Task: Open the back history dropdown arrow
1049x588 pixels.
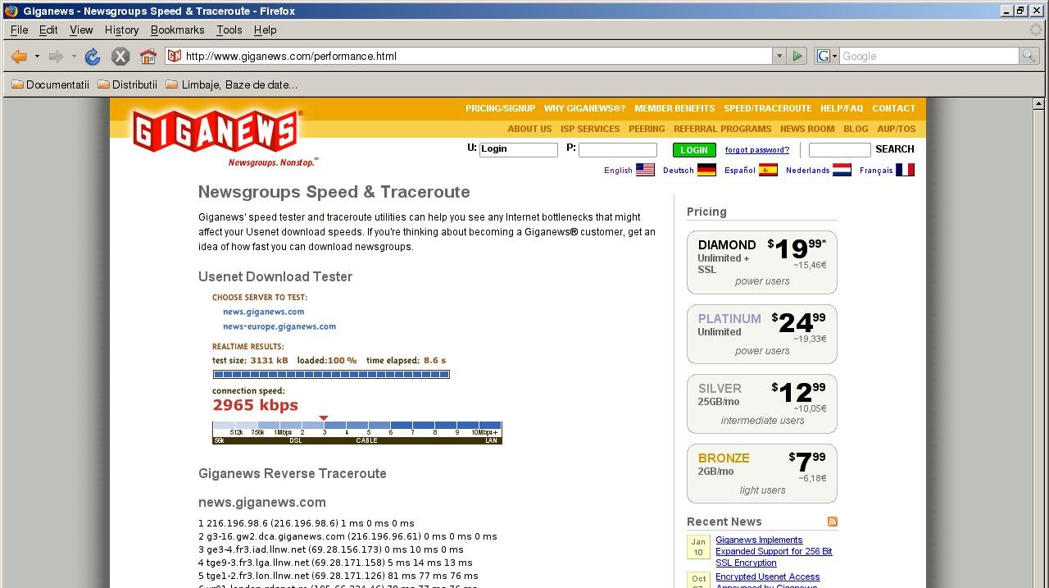Action: [x=37, y=57]
